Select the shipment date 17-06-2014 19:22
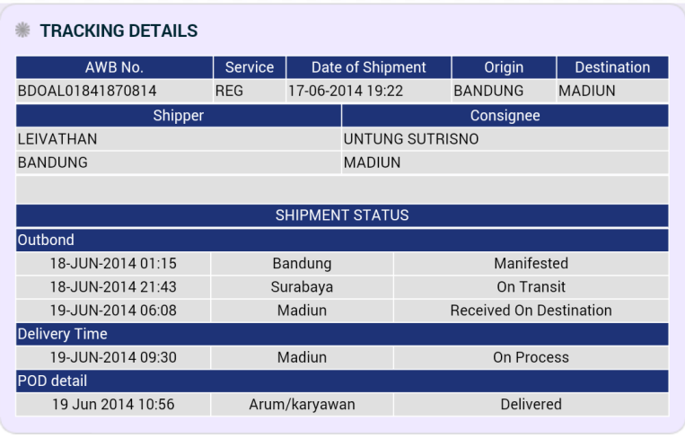 point(346,91)
